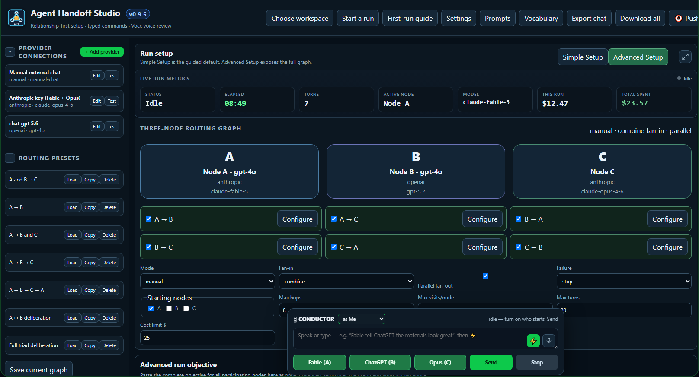Configure the C → B route
Viewport: 699px width, 377px height.
pos(667,247)
